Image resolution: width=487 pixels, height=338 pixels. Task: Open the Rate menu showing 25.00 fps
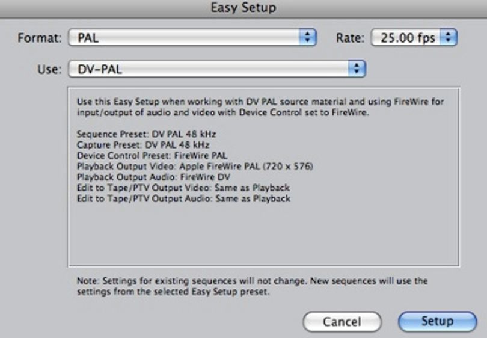click(414, 38)
